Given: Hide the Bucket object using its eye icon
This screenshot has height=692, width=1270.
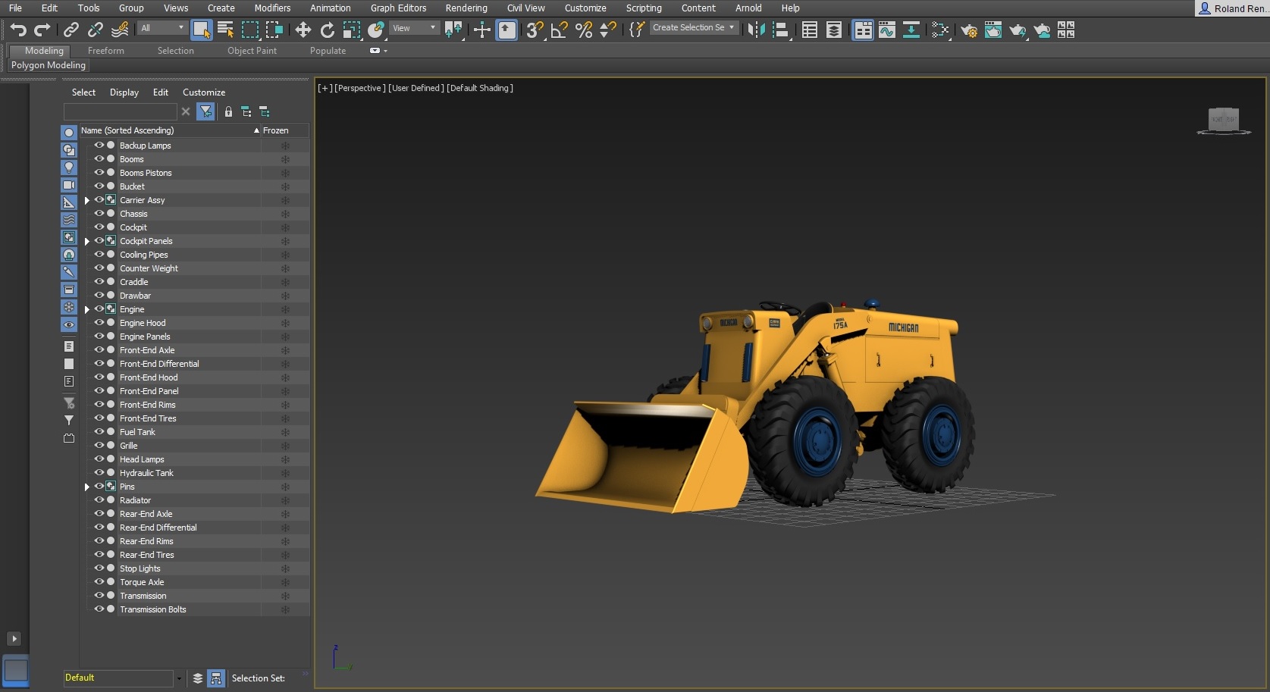Looking at the screenshot, I should tap(99, 186).
